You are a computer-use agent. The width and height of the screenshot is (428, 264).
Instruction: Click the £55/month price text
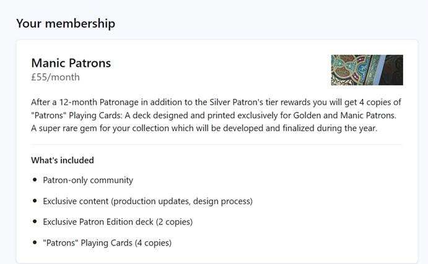[55, 77]
